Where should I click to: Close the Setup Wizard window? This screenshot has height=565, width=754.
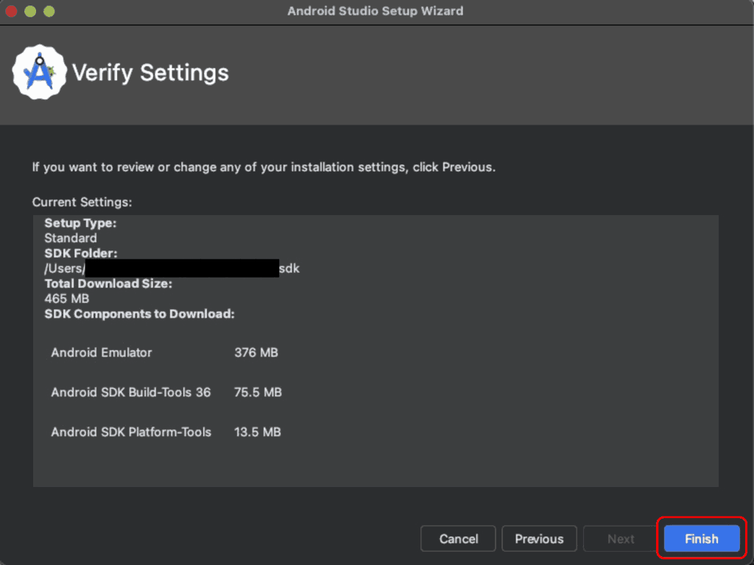11,11
